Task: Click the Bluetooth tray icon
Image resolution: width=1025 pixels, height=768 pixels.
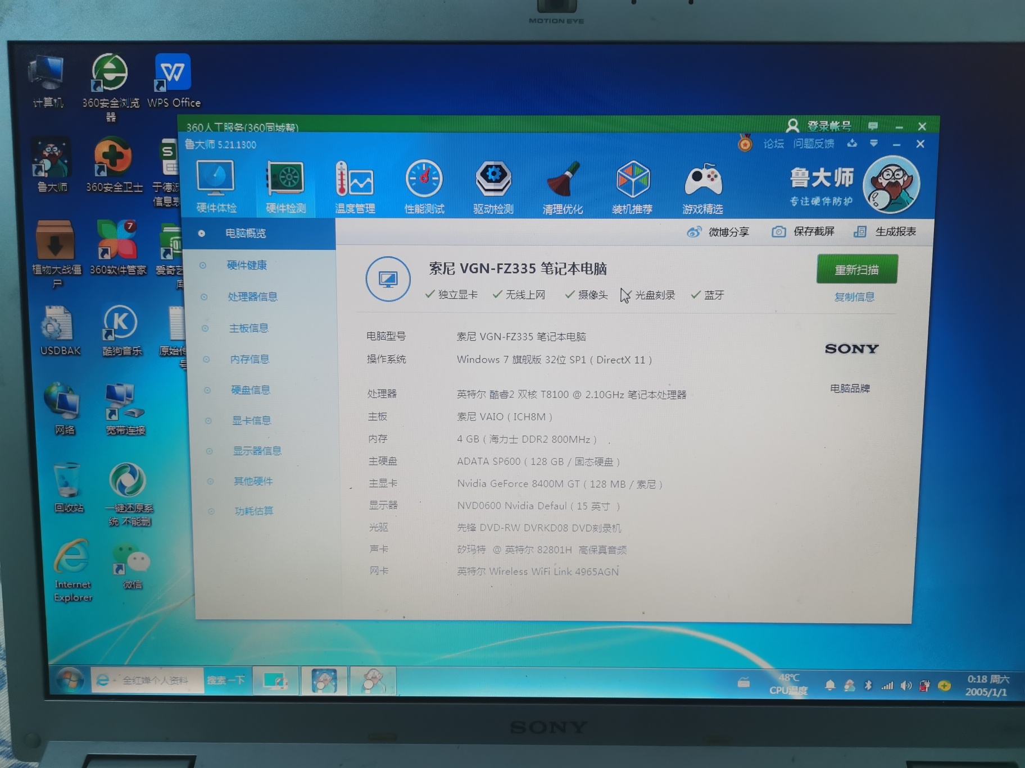Action: [x=868, y=685]
